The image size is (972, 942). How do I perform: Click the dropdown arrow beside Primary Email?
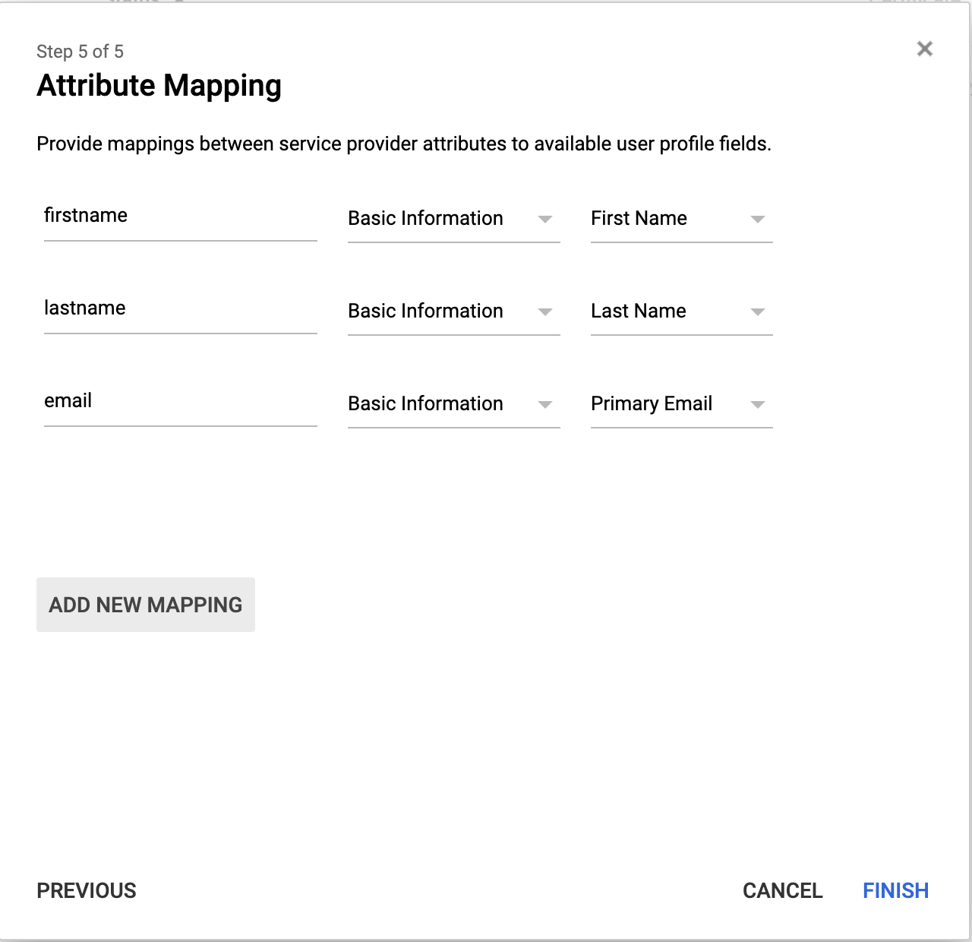point(758,405)
